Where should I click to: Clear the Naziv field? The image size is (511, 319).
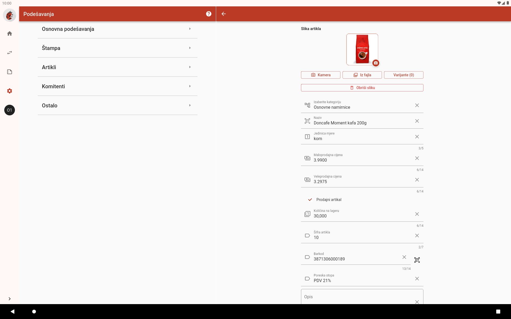click(417, 121)
